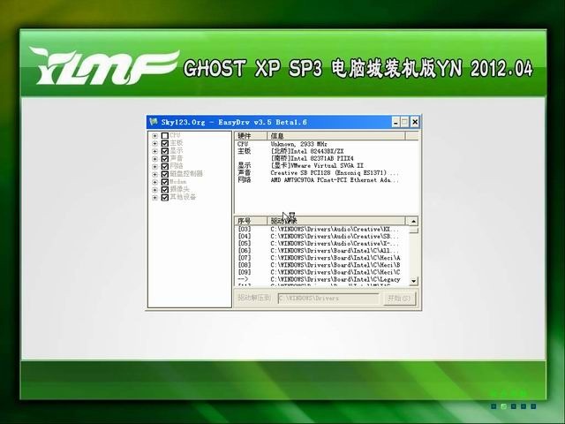
Task: Click the 序号 column header
Action: click(251, 221)
